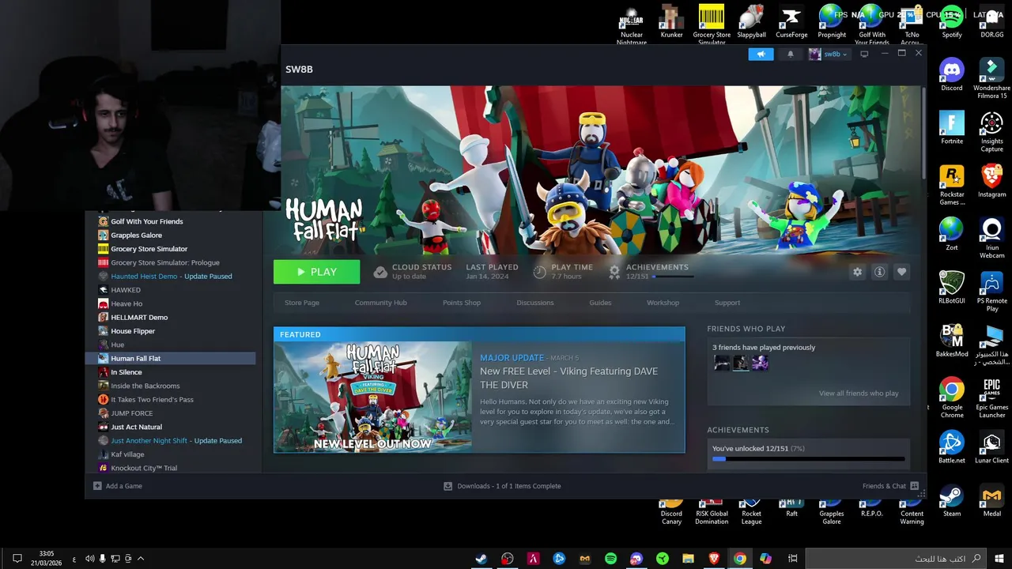
Task: Open game settings gear icon
Action: click(x=857, y=272)
